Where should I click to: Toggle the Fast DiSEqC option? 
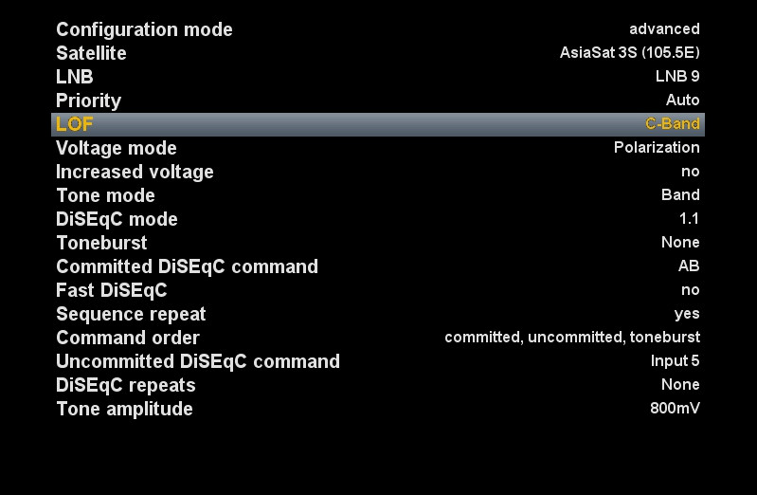[x=378, y=290]
